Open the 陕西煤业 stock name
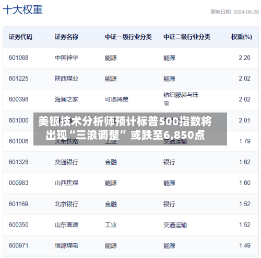The image size is (261, 258). (66, 78)
